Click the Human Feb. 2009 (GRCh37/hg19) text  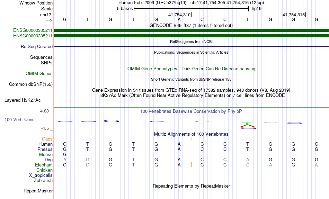pyautogui.click(x=152, y=3)
